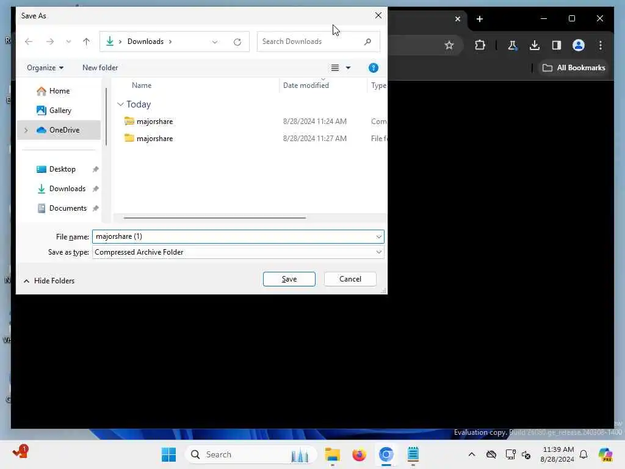Open Documents quick access folder
The width and height of the screenshot is (625, 469).
67,208
